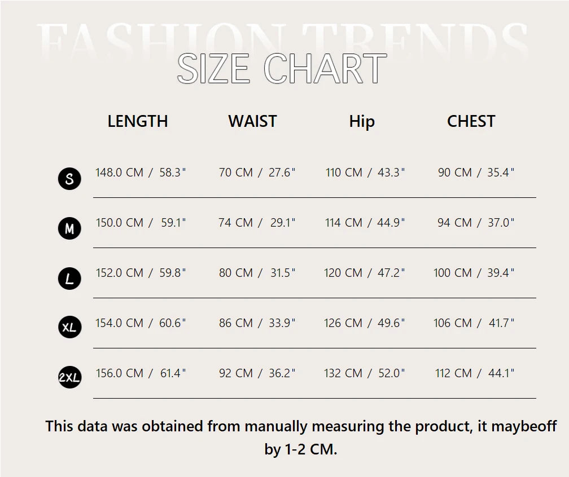569x477 pixels.
Task: Click the M size badge icon
Action: pos(69,228)
